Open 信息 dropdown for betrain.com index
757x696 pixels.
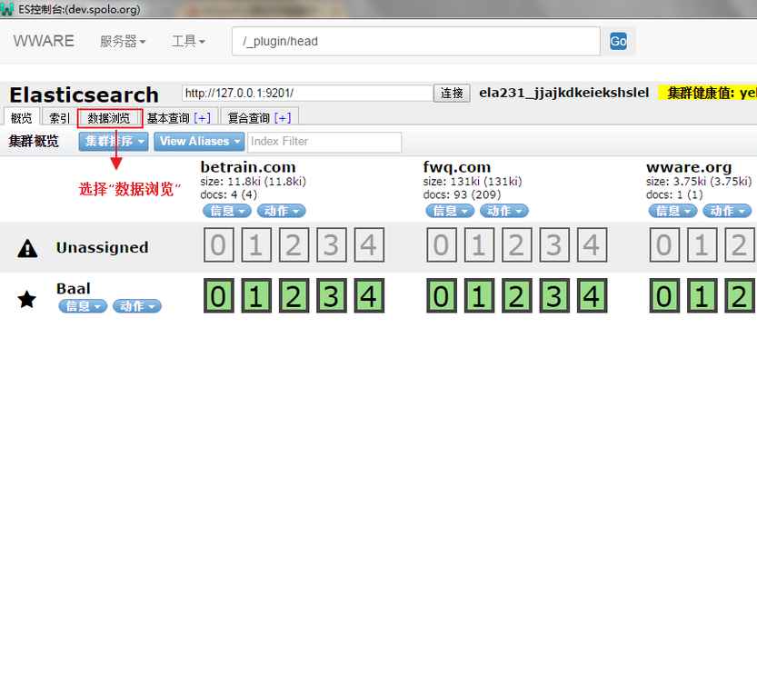pos(227,211)
